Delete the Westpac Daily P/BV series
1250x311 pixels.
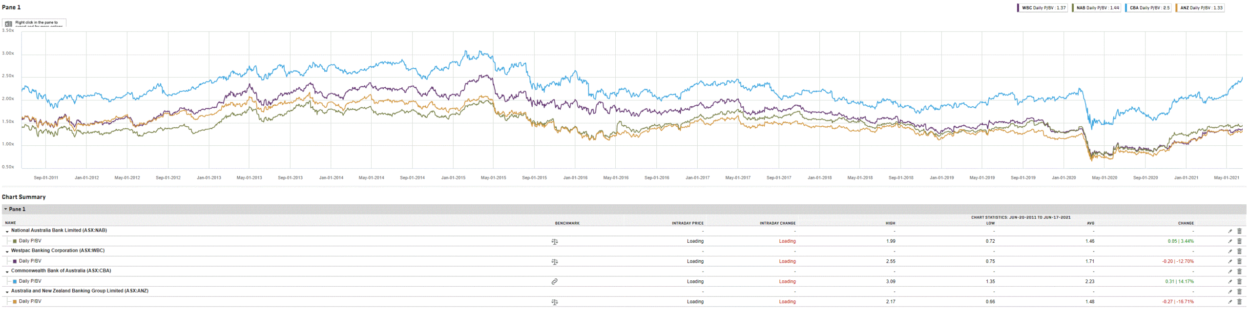(1239, 262)
